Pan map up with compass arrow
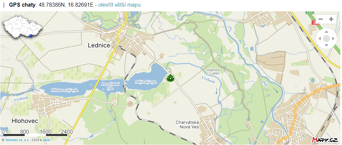The width and height of the screenshot is (342, 145). [326, 32]
